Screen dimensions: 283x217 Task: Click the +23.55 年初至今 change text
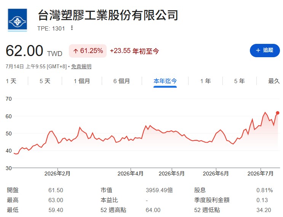coord(134,51)
